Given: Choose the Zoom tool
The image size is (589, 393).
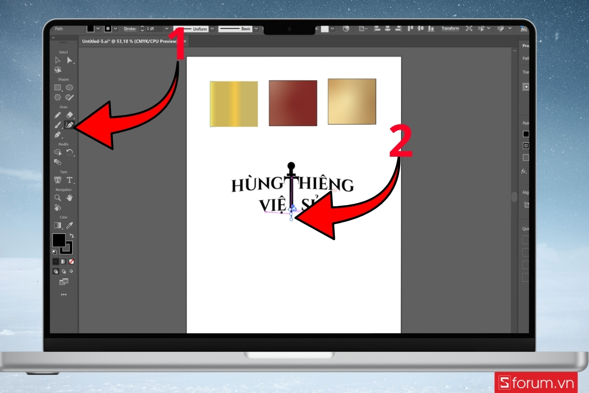Looking at the screenshot, I should 57,198.
